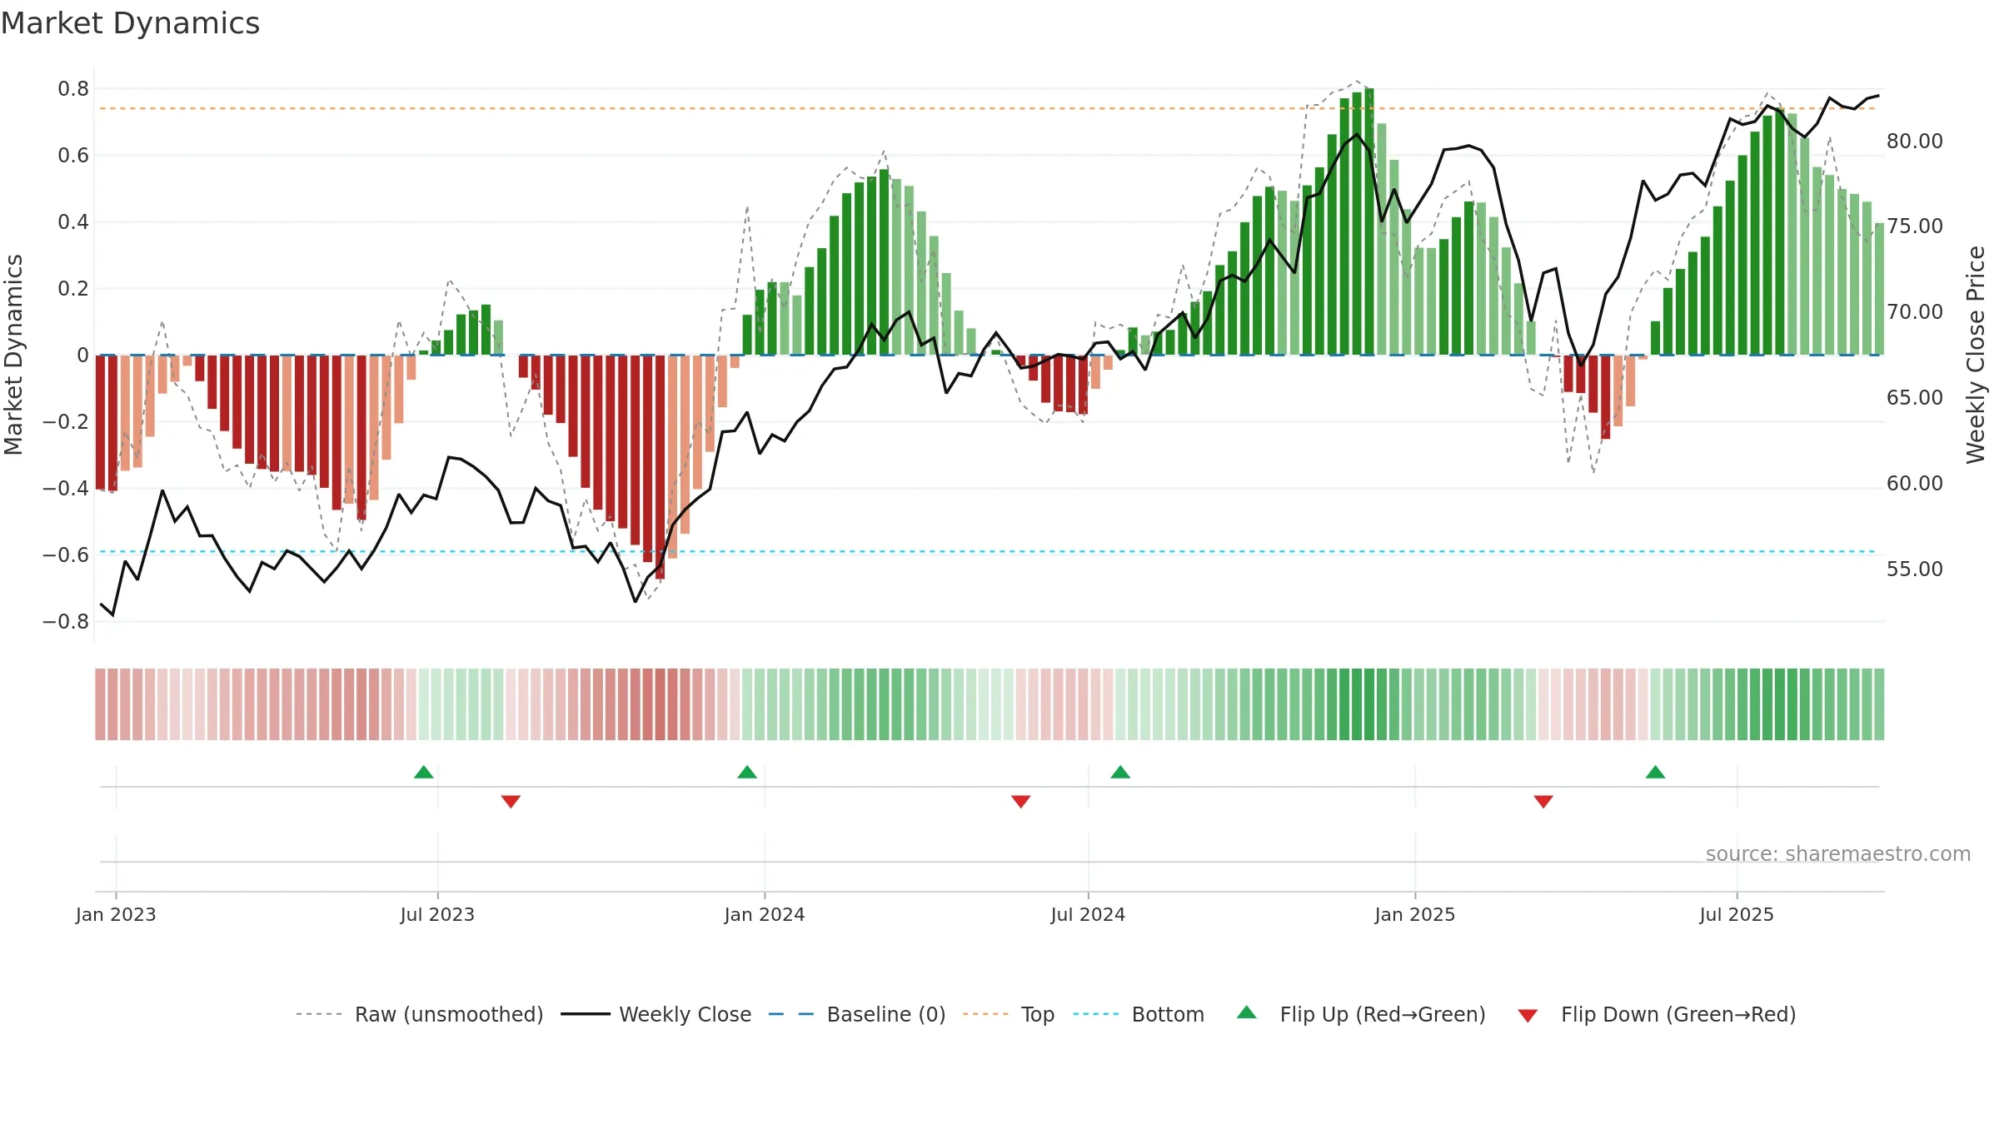This screenshot has height=1124, width=1999.
Task: Click the 0.8 left axis value
Action: pyautogui.click(x=73, y=89)
